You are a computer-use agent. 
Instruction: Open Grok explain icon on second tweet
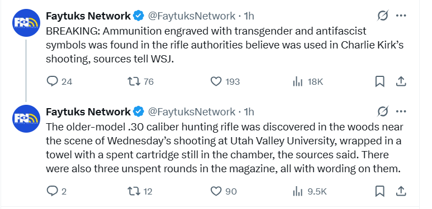pos(383,111)
